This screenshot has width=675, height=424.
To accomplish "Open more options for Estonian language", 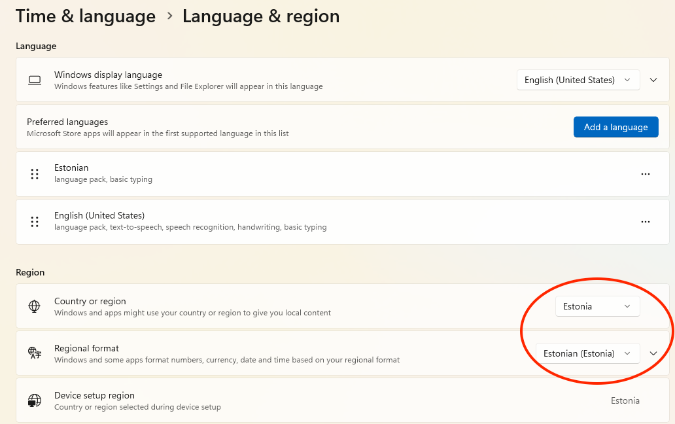I will (645, 174).
